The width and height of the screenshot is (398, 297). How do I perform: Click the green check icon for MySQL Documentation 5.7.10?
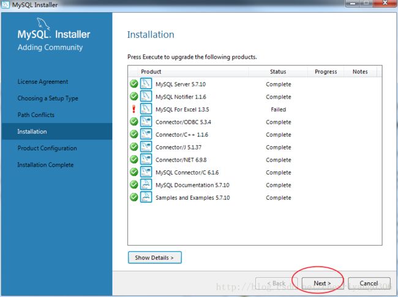pyautogui.click(x=133, y=185)
